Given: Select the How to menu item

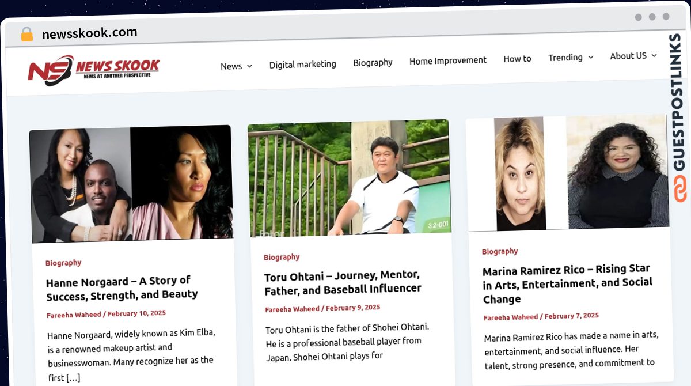Looking at the screenshot, I should point(517,59).
